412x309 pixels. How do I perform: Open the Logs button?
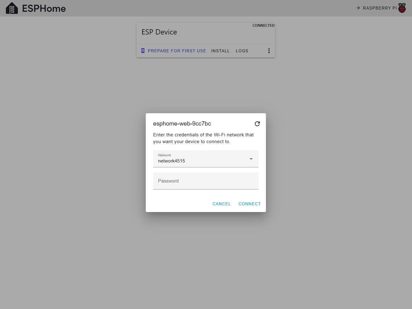point(242,51)
